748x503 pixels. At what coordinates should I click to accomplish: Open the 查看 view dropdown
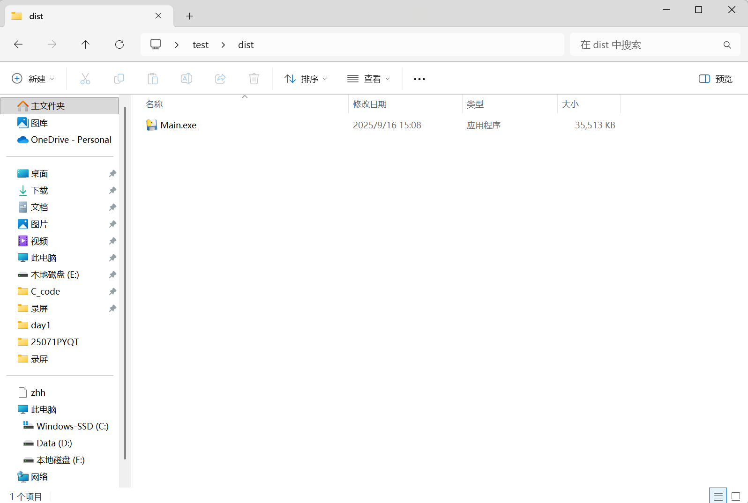[369, 79]
